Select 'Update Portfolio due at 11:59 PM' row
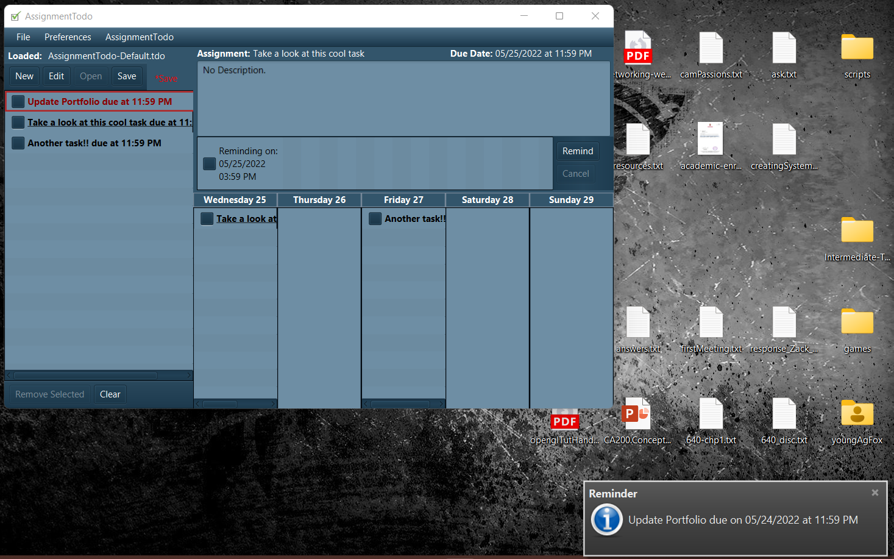Image resolution: width=894 pixels, height=559 pixels. point(99,102)
